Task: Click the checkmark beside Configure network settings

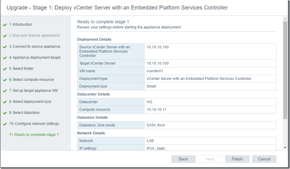Action: 5,124
